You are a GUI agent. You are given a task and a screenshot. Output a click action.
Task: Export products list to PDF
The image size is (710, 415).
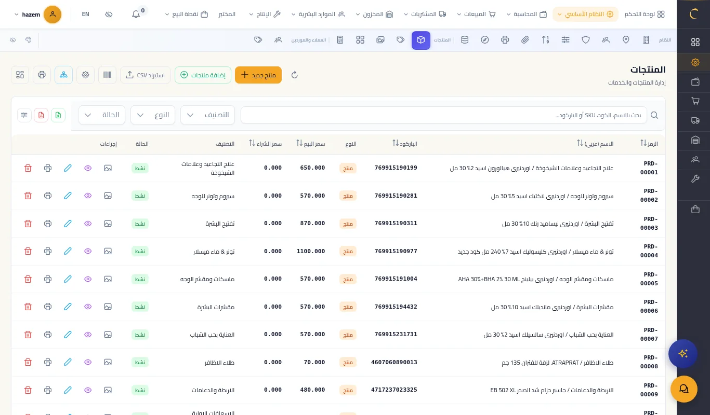click(41, 115)
